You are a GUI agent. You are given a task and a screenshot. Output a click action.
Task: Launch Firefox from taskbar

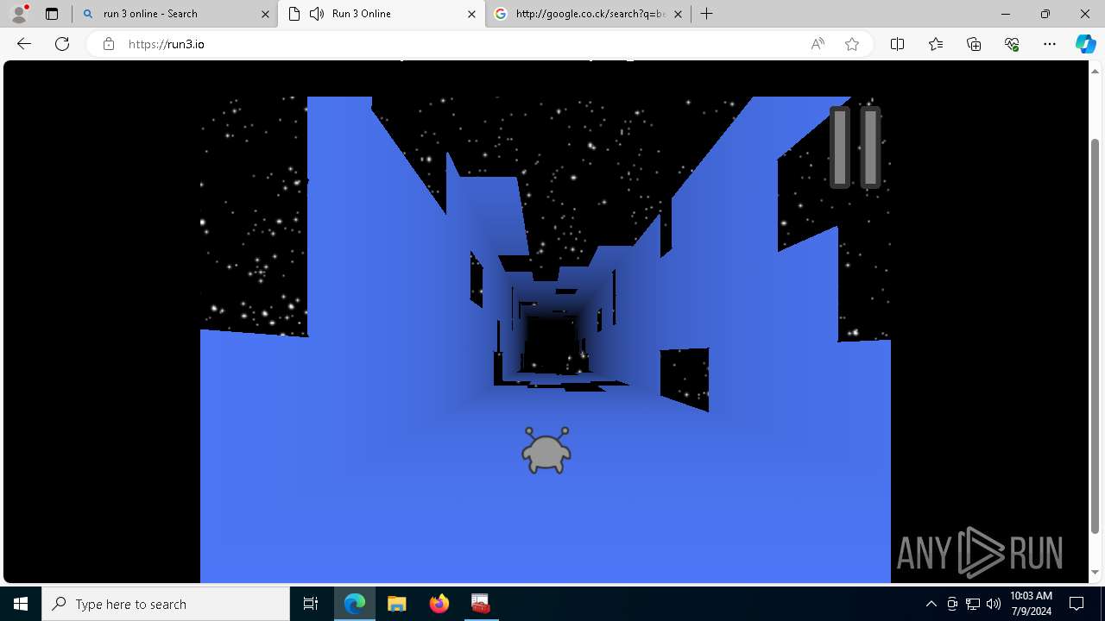tap(439, 604)
